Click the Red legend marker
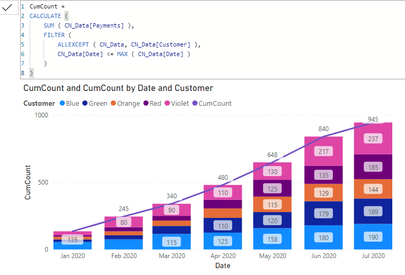Screen dimensions: 405x275 (x=146, y=103)
